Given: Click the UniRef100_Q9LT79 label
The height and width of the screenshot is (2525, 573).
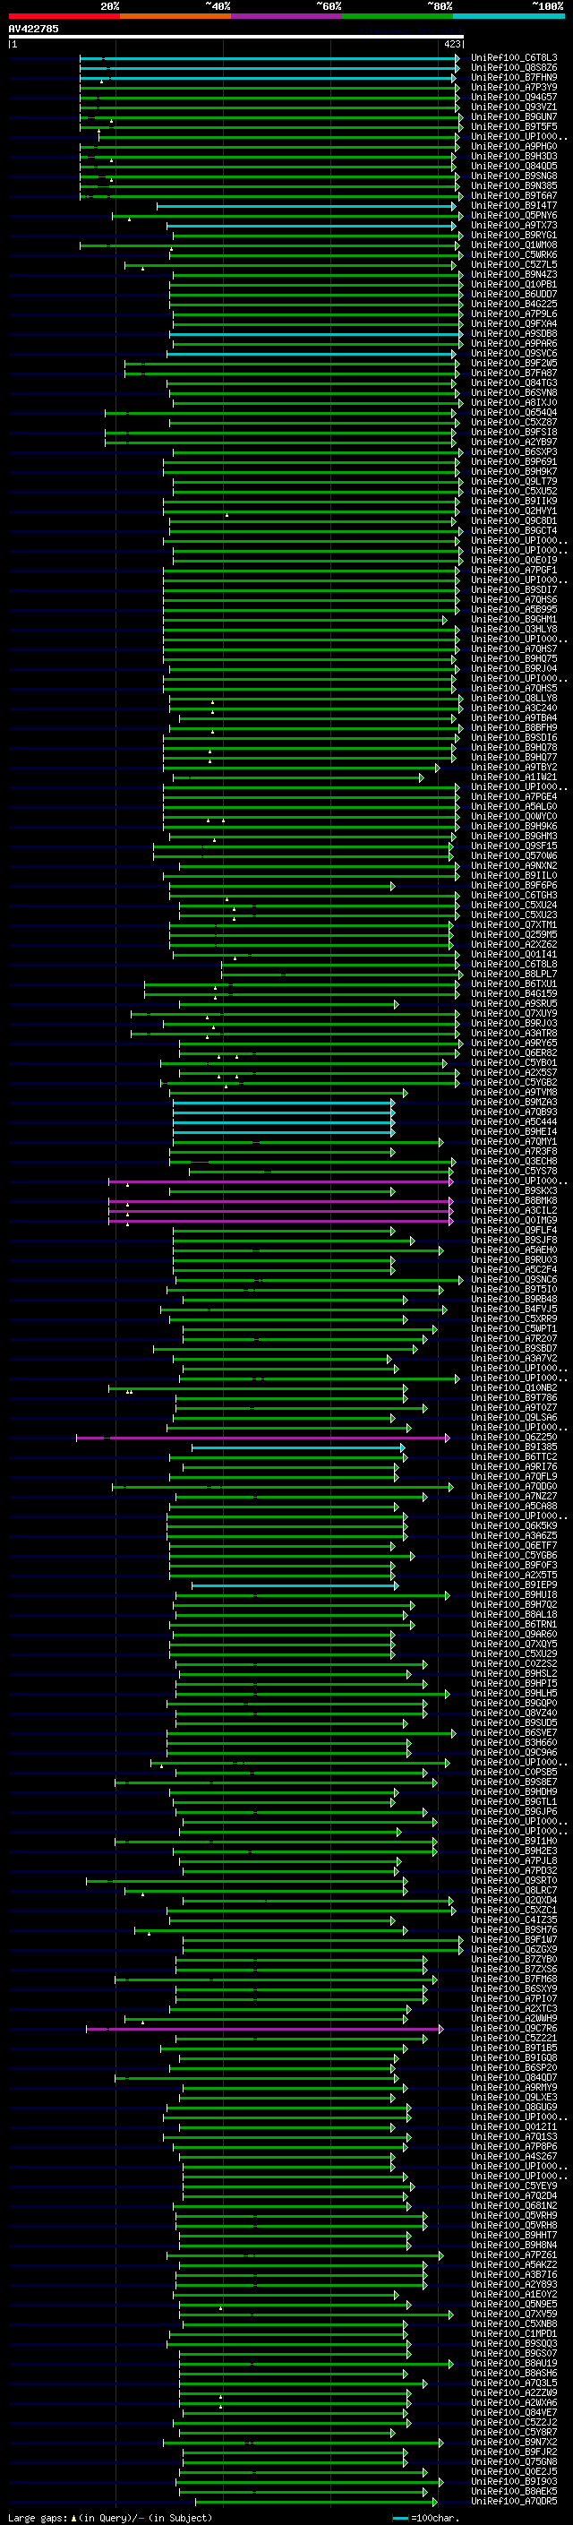Looking at the screenshot, I should pyautogui.click(x=514, y=482).
